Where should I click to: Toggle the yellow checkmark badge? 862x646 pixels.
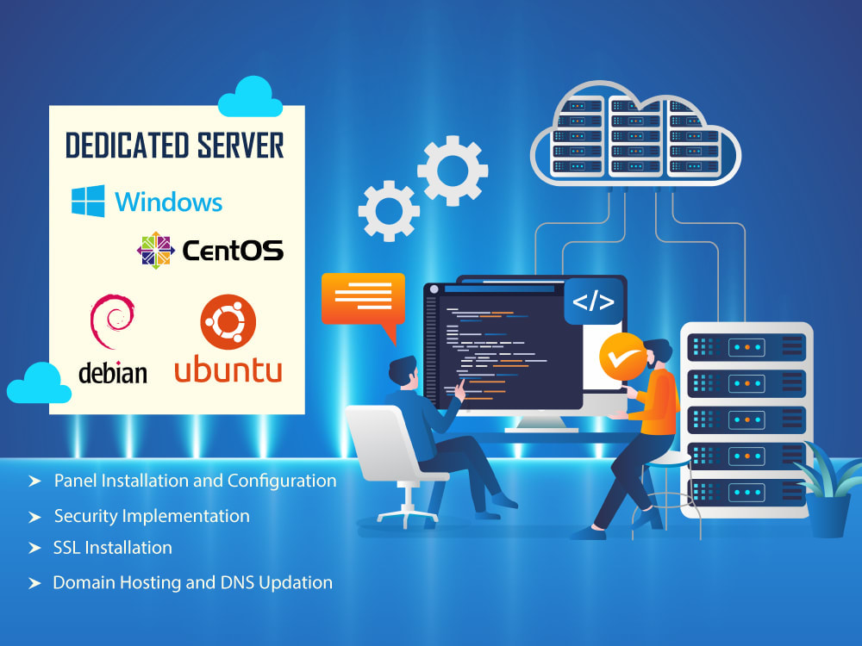pyautogui.click(x=622, y=355)
